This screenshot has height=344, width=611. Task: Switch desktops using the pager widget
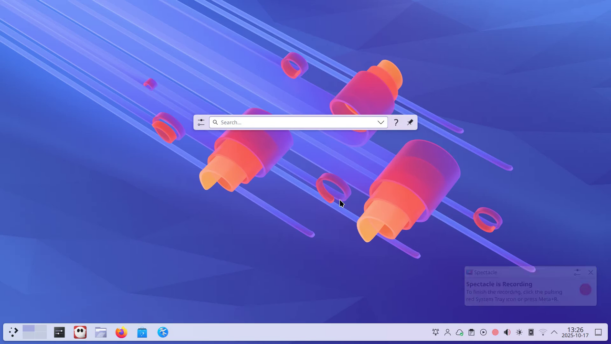click(x=34, y=332)
